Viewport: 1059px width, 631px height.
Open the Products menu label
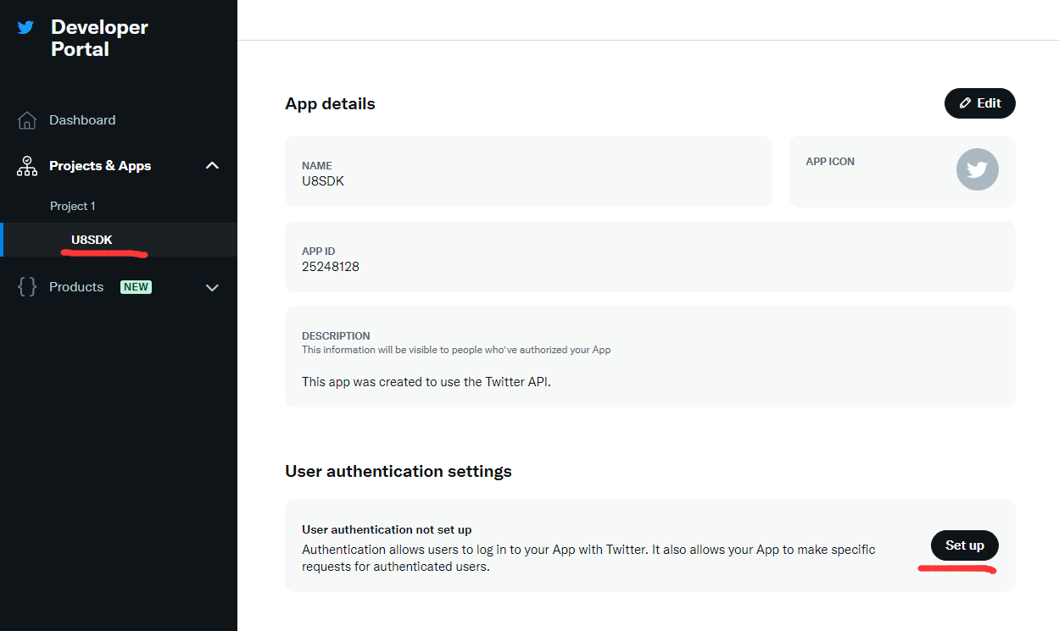tap(76, 287)
